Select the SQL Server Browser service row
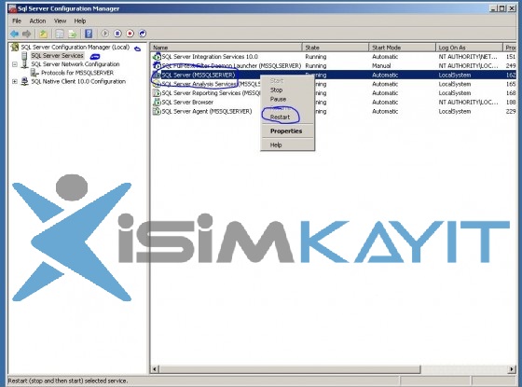The width and height of the screenshot is (522, 387). click(x=334, y=103)
